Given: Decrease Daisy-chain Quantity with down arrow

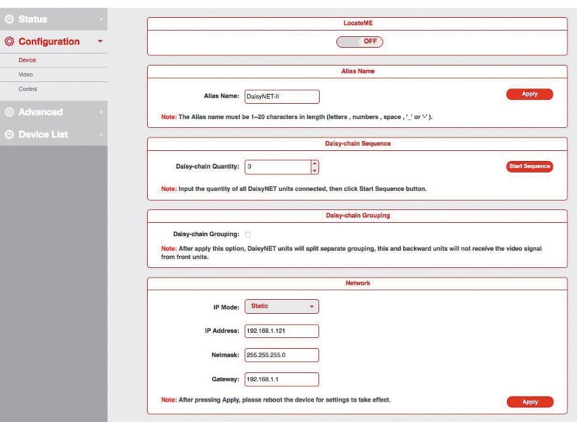Looking at the screenshot, I should pos(314,171).
